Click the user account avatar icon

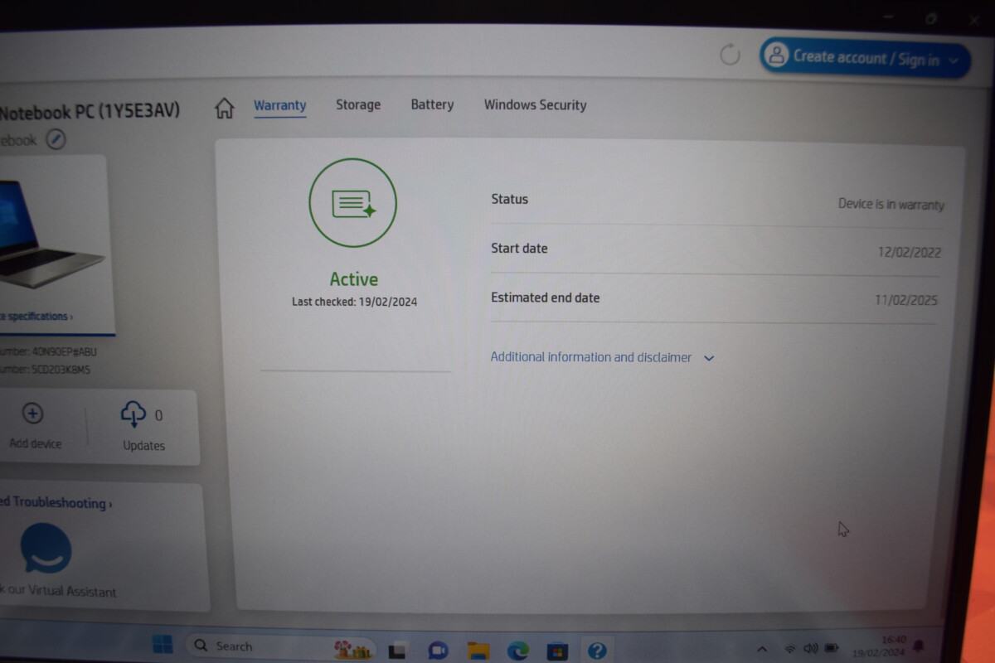(x=777, y=56)
